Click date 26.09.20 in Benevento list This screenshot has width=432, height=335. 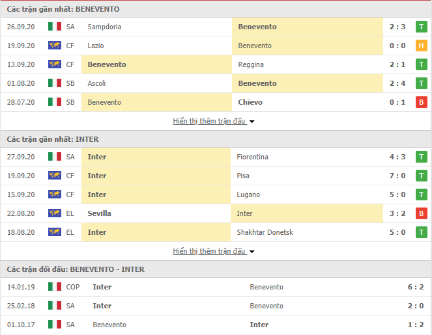pyautogui.click(x=21, y=27)
